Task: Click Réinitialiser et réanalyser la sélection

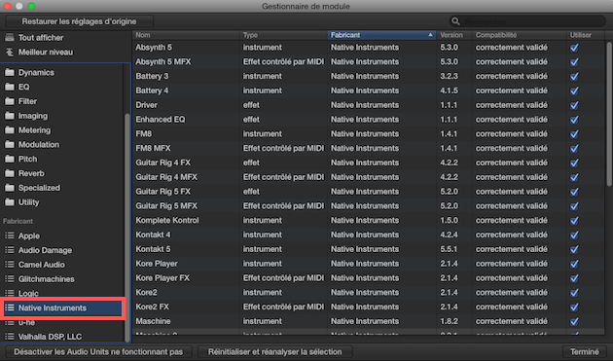Action: 274,351
